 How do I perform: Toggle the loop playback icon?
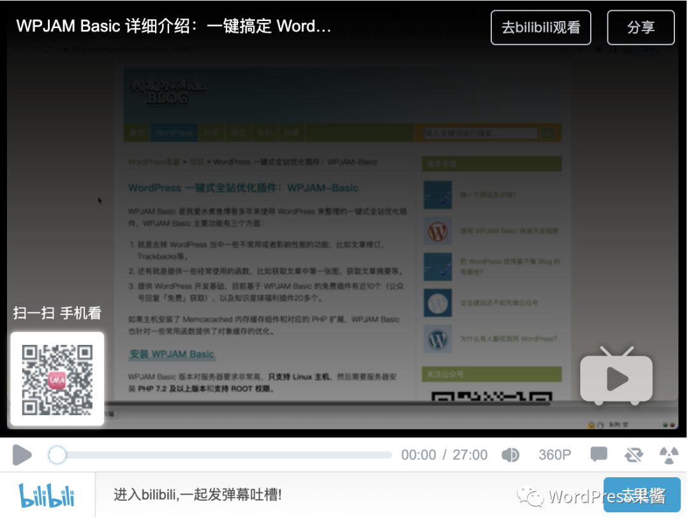coord(633,455)
